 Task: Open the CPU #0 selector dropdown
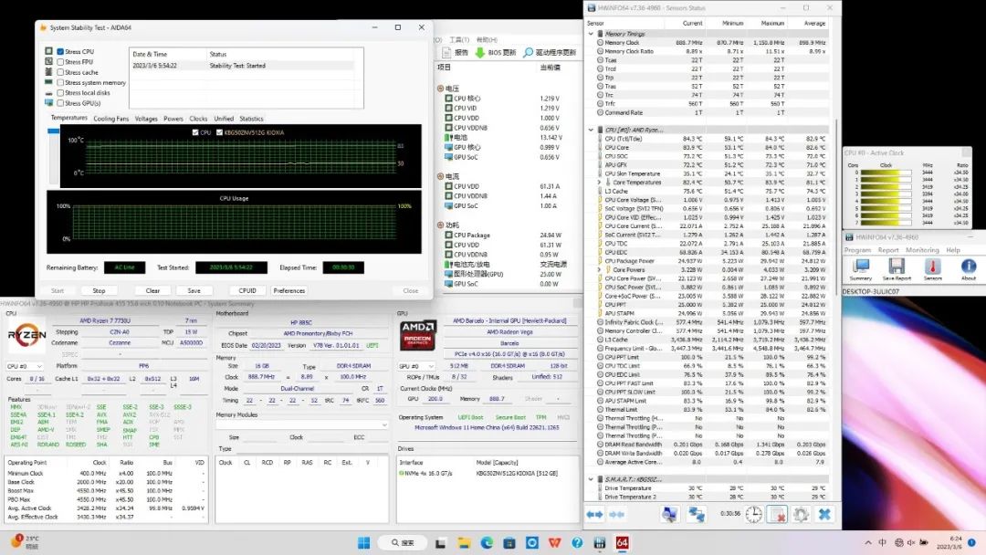tap(24, 366)
